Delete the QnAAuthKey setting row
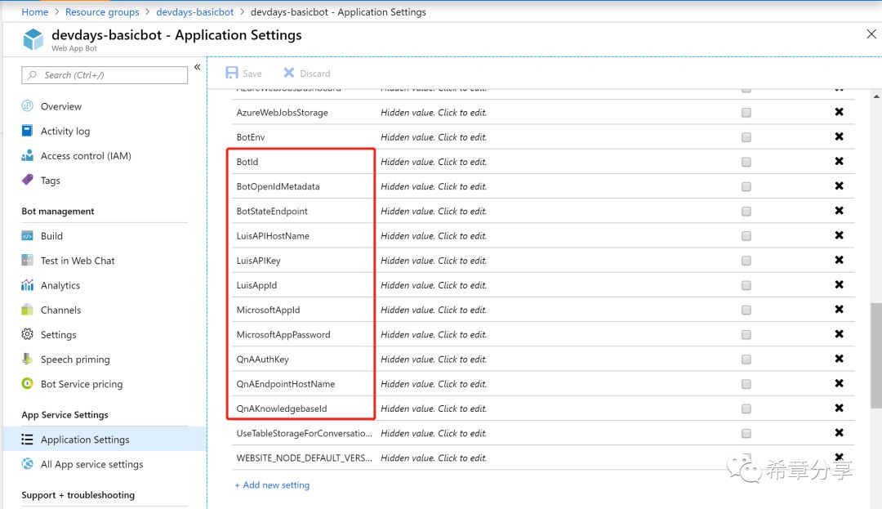Viewport: 882px width, 509px height. tap(839, 359)
